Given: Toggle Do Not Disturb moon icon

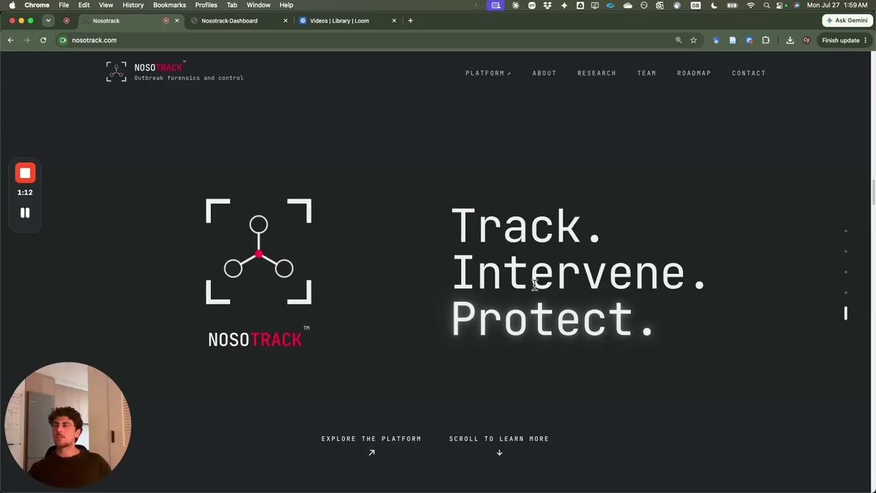Looking at the screenshot, I should click(x=714, y=5).
